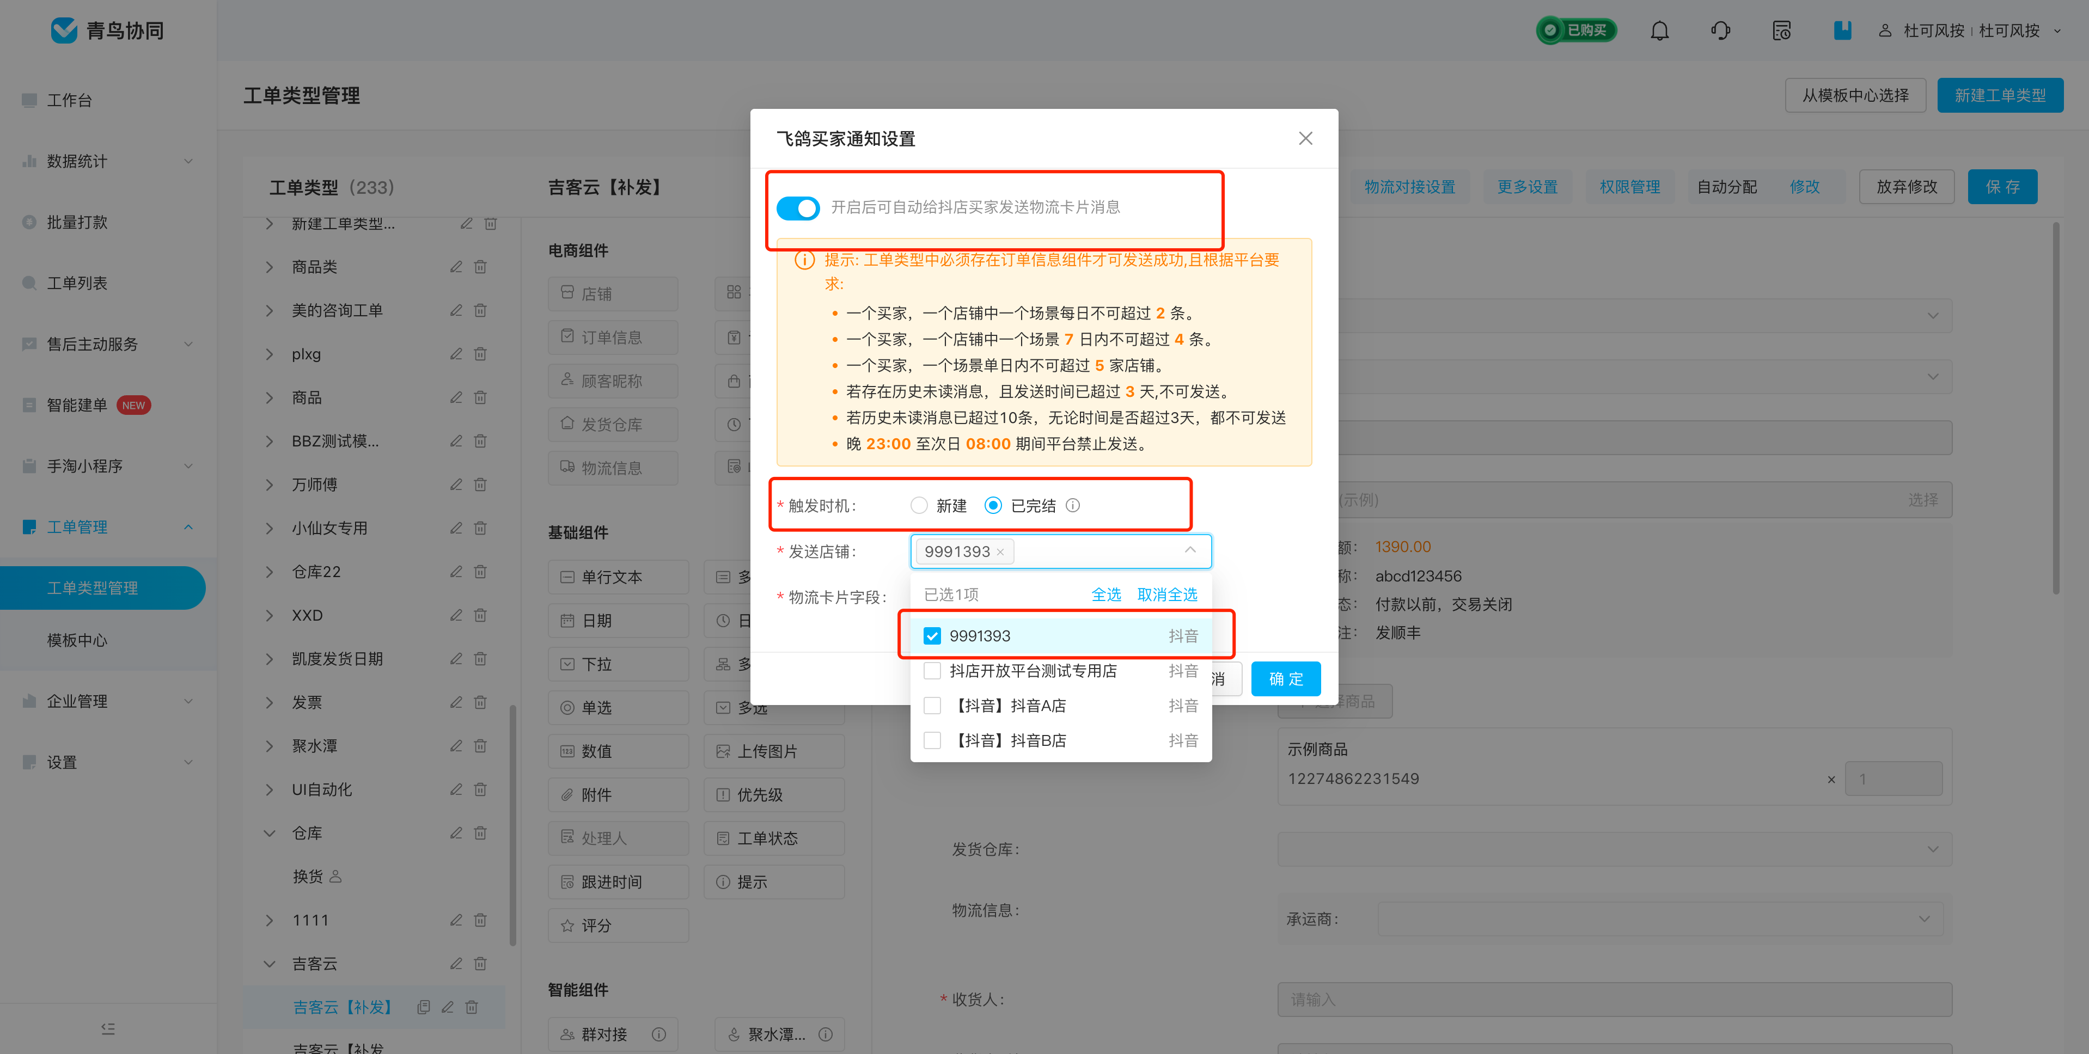Delete the 美的咨询工单 type
This screenshot has height=1054, width=2089.
480,310
